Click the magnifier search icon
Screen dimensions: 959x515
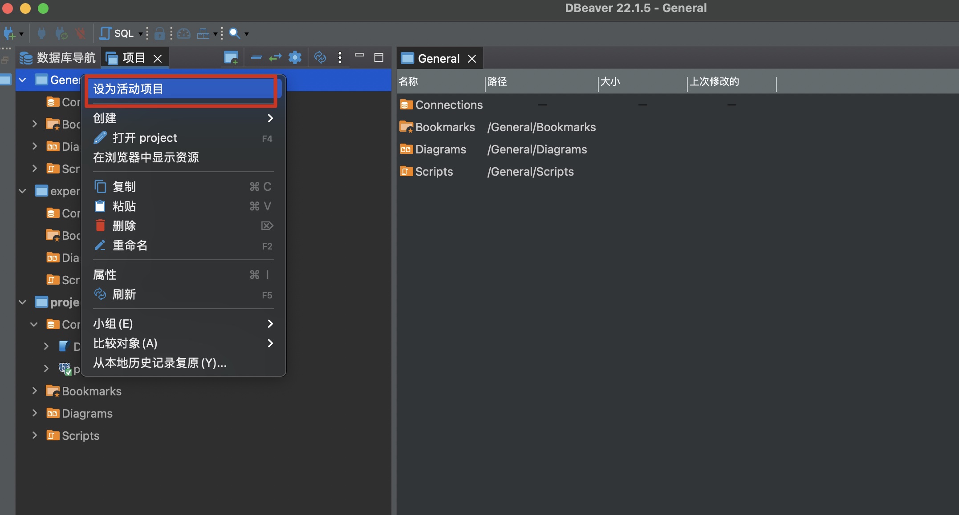coord(234,33)
